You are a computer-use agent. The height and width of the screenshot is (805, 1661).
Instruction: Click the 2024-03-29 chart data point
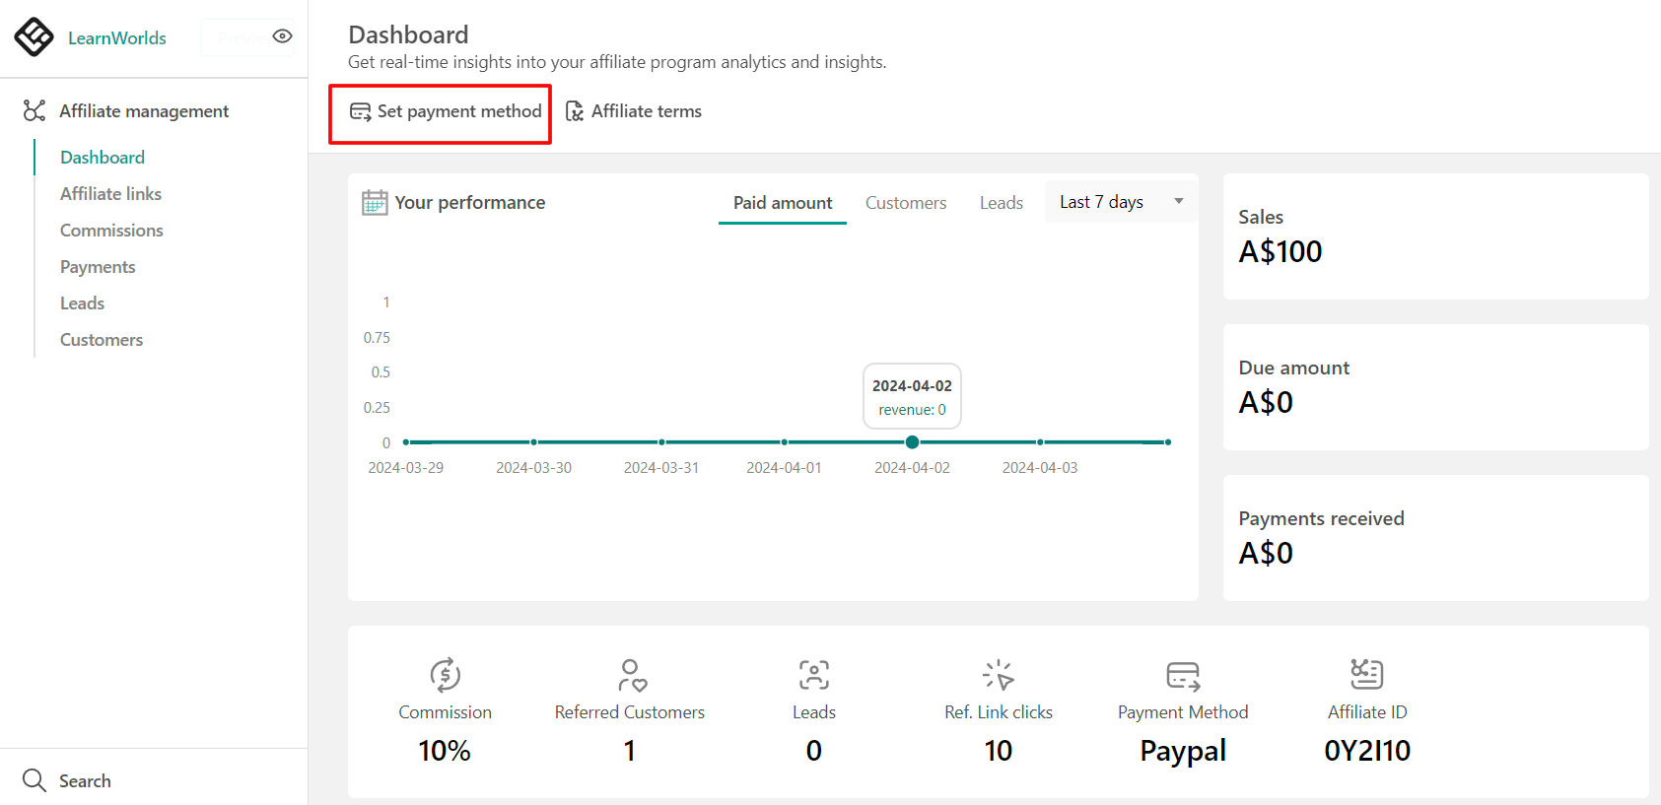pyautogui.click(x=406, y=442)
